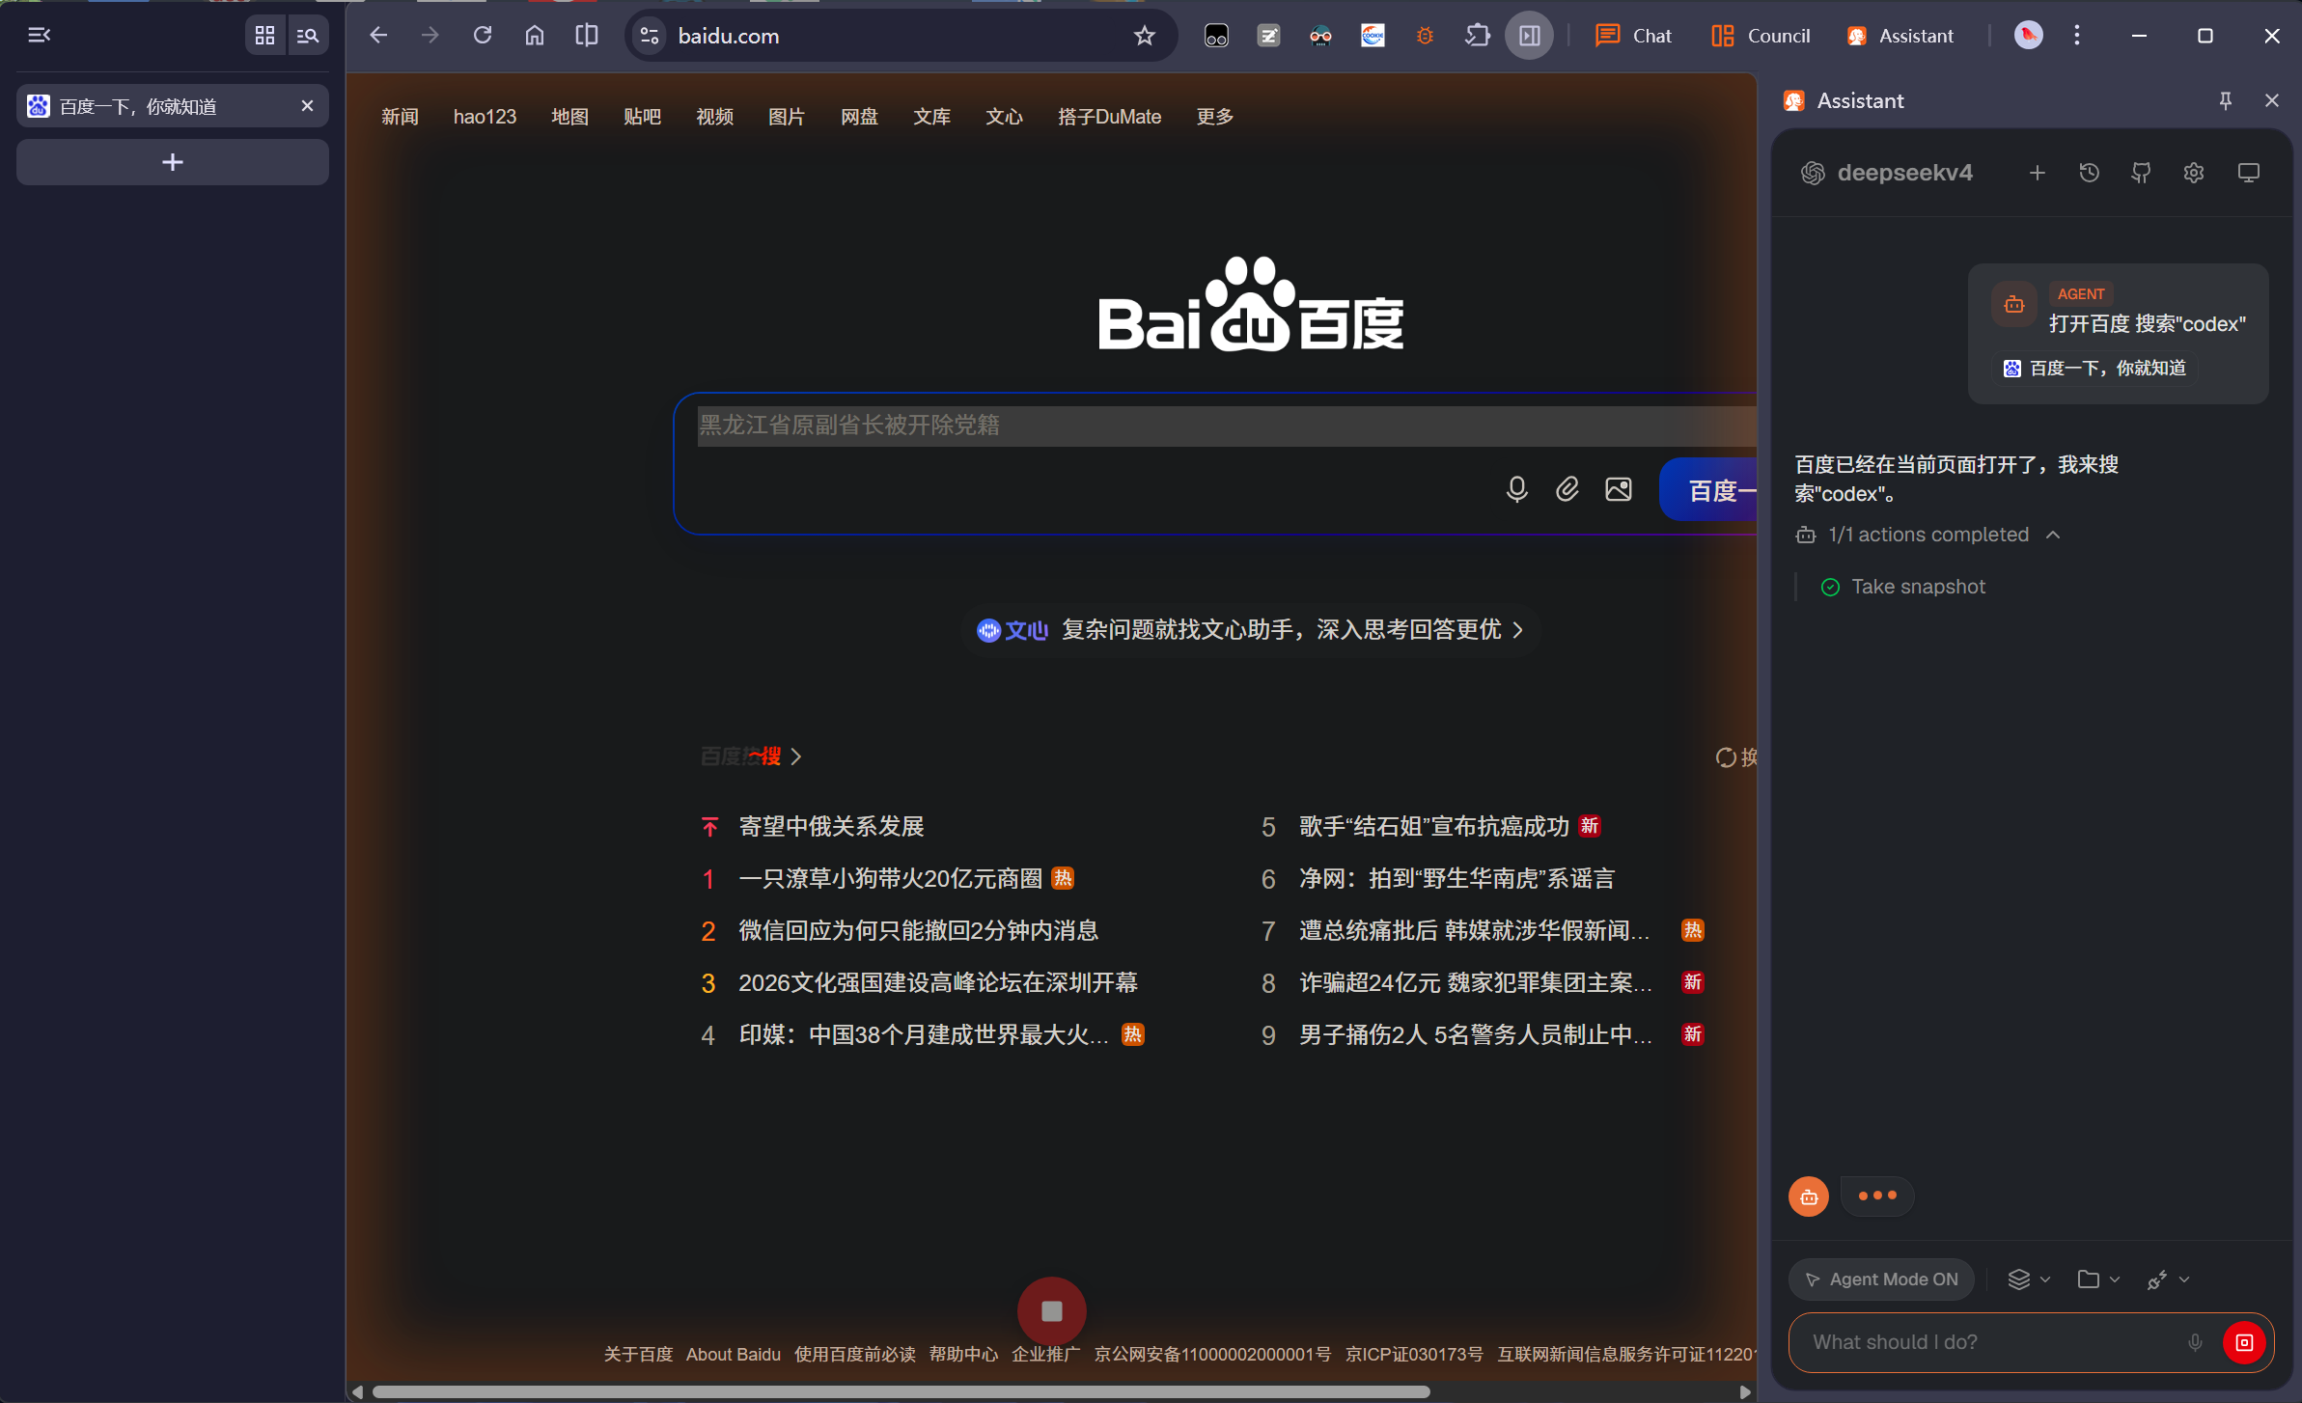This screenshot has height=1403, width=2302.
Task: Open 网盘 in Baidu top nav
Action: pos(859,117)
